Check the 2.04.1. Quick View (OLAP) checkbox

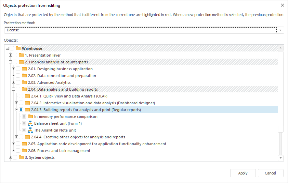click(21, 96)
